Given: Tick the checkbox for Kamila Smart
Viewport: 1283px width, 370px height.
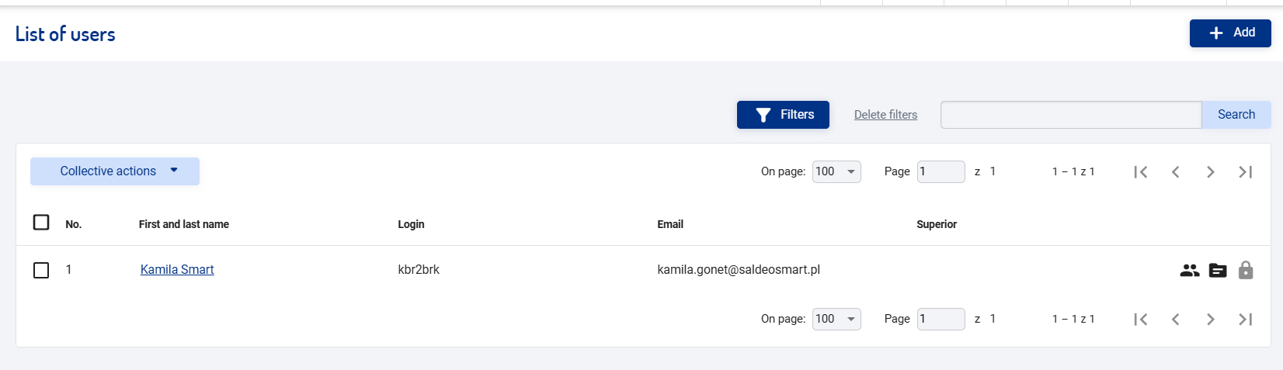Looking at the screenshot, I should 41,270.
